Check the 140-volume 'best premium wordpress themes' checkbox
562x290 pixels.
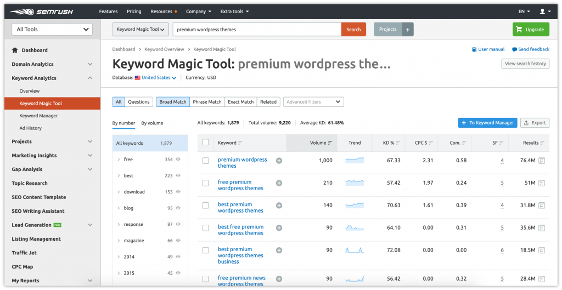coord(205,206)
